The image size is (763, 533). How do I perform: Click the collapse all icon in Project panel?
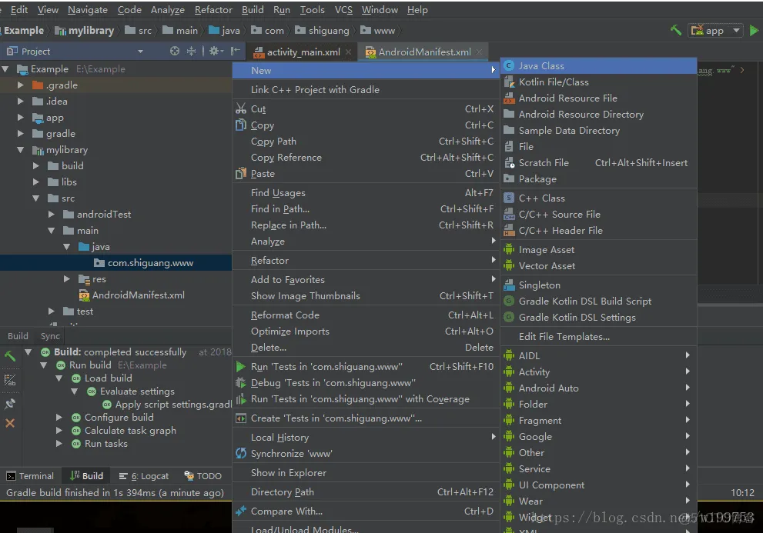click(191, 51)
